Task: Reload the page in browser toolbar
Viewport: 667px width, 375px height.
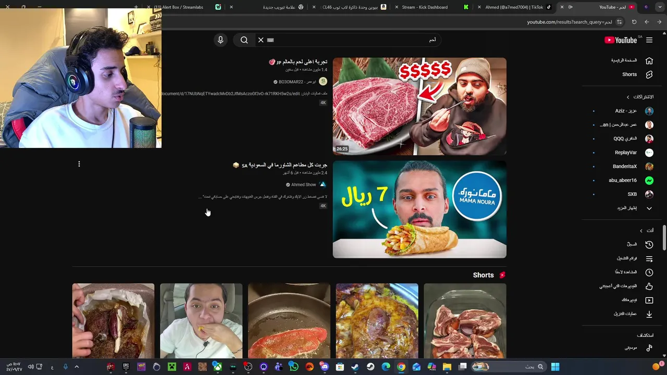Action: tap(634, 22)
